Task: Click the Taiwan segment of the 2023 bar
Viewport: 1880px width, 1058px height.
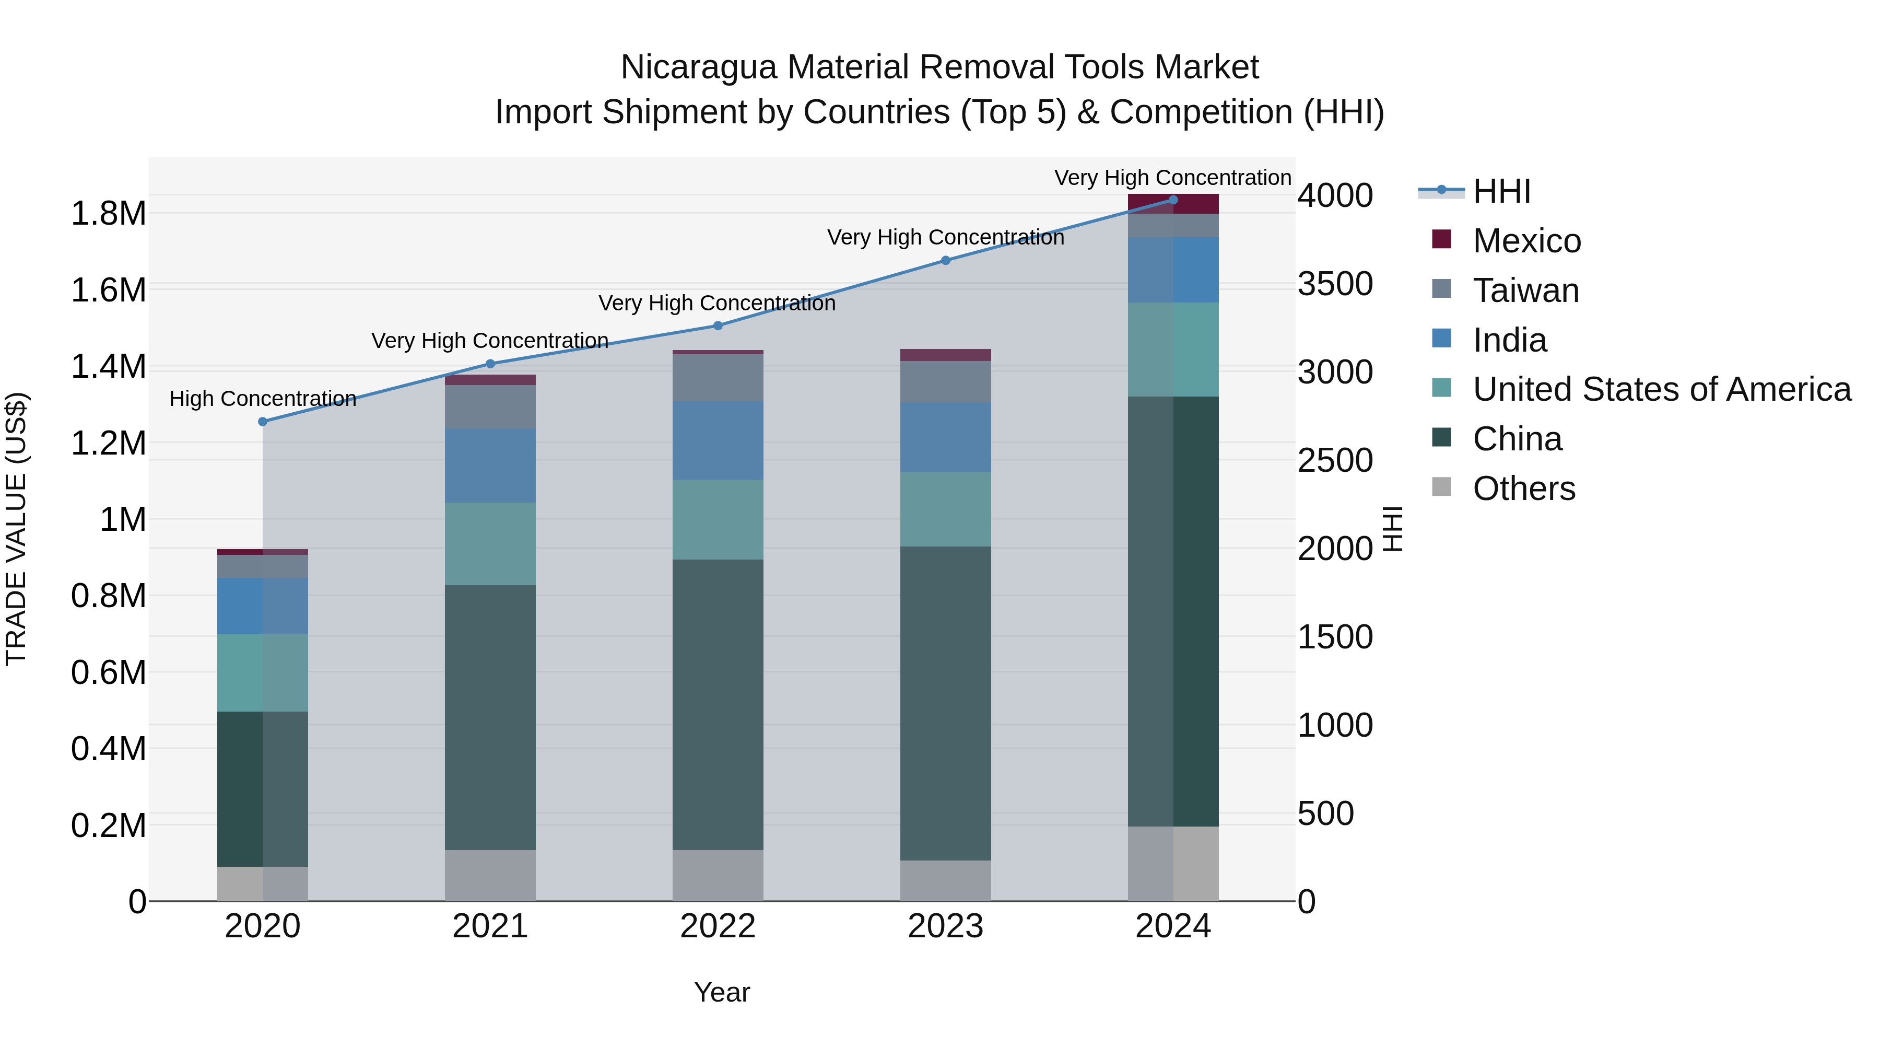Action: [x=945, y=382]
